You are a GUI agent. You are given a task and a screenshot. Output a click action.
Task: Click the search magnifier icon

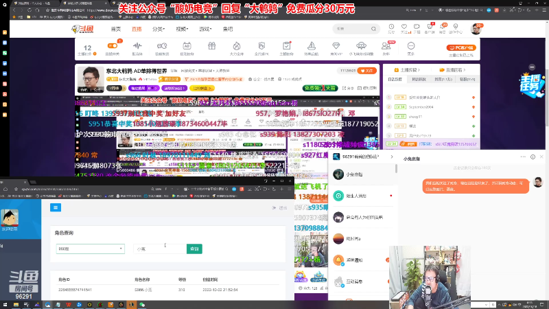373,29
